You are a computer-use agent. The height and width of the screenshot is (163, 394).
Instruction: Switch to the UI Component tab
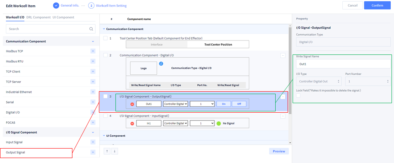(63, 17)
